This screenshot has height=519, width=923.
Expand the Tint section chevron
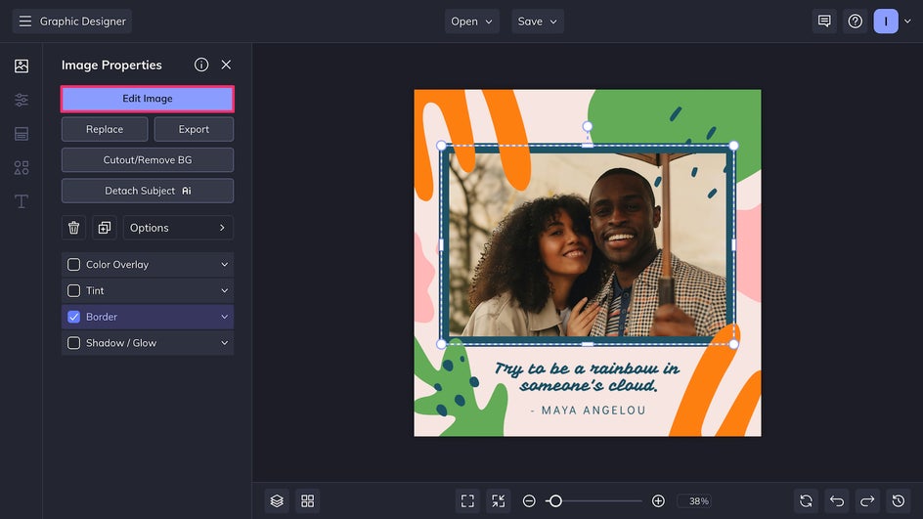[224, 291]
